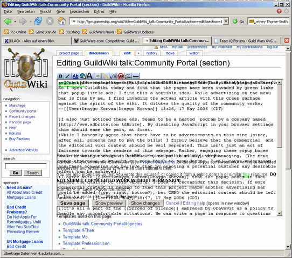Click the GuildWiki logo
Screen dimensions: 292x258
pos(26,70)
